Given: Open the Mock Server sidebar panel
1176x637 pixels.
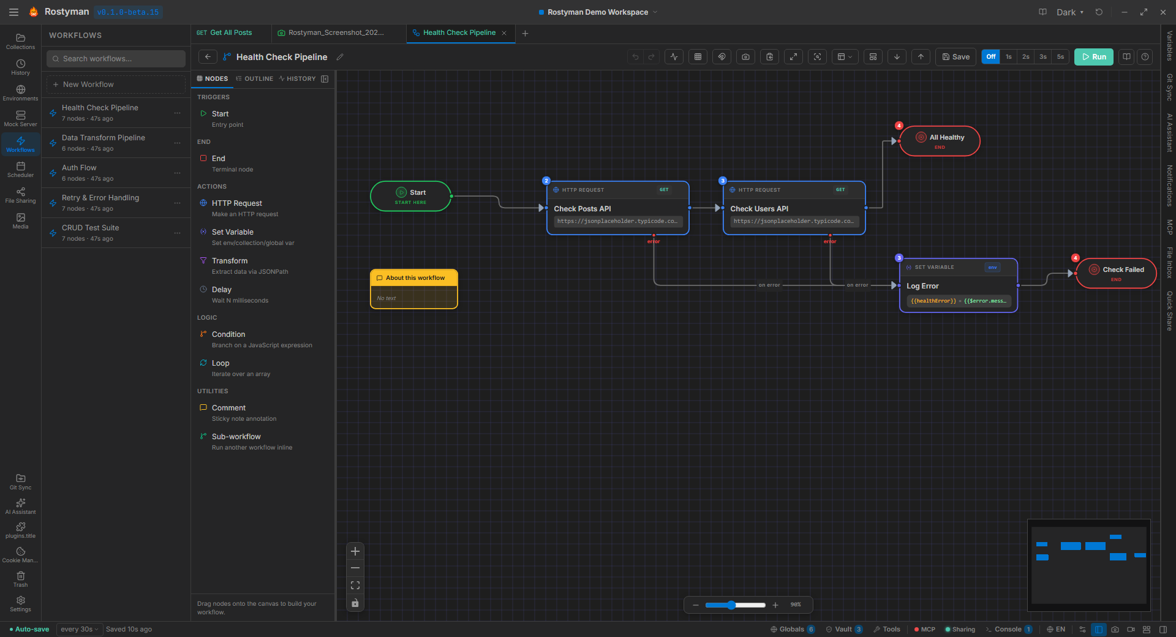Looking at the screenshot, I should 20,118.
